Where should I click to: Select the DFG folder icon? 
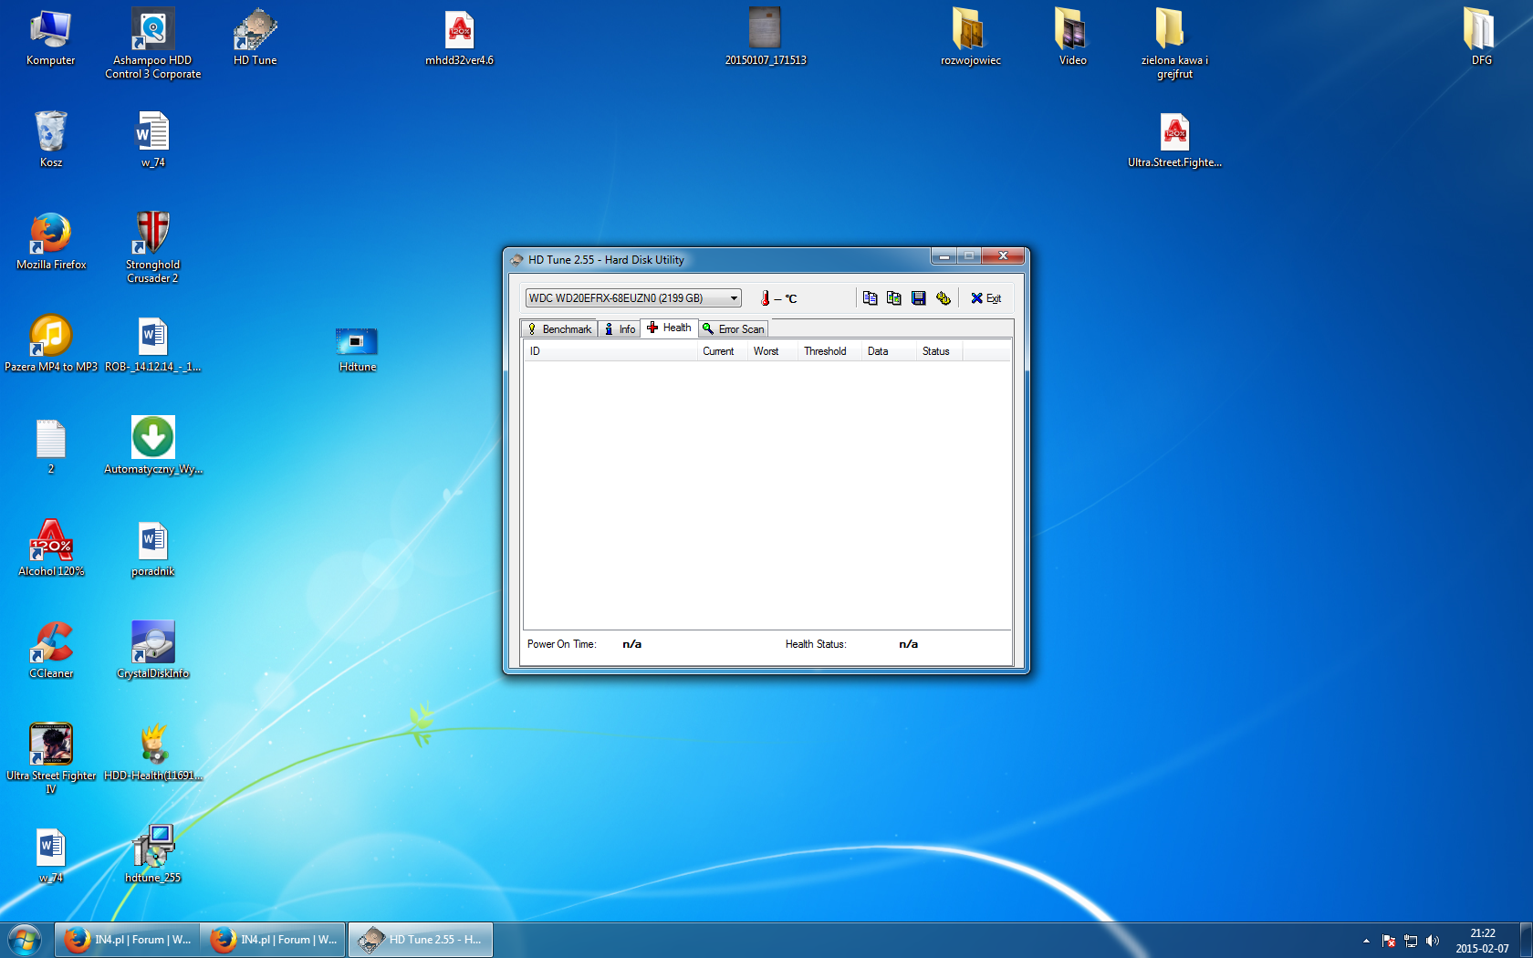tap(1481, 37)
